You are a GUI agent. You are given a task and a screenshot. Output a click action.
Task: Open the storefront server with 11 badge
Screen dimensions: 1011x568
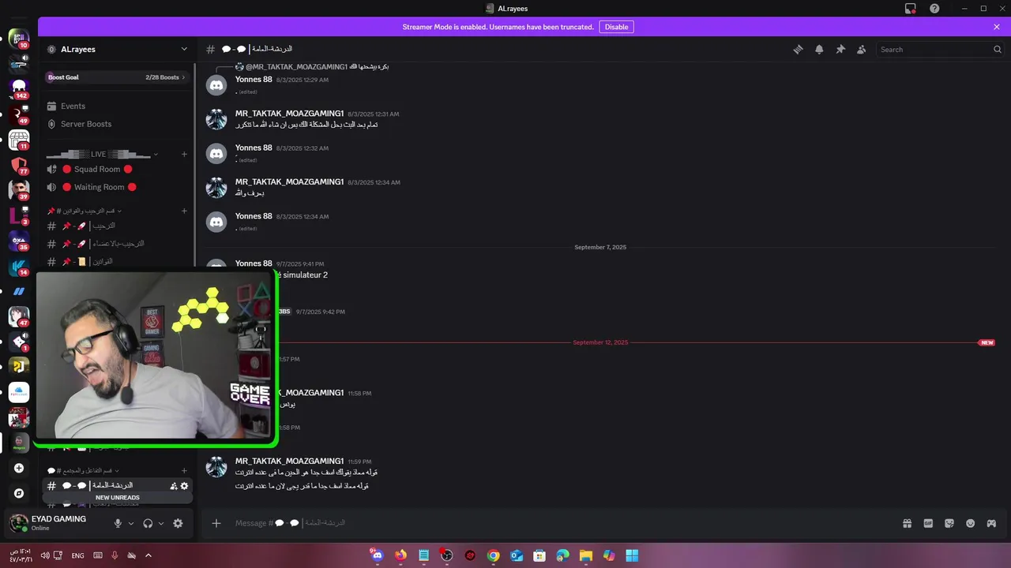pos(19,140)
